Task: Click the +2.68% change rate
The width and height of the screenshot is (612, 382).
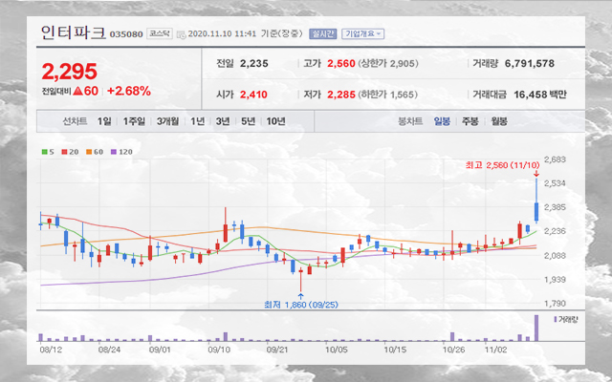Action: (x=129, y=92)
